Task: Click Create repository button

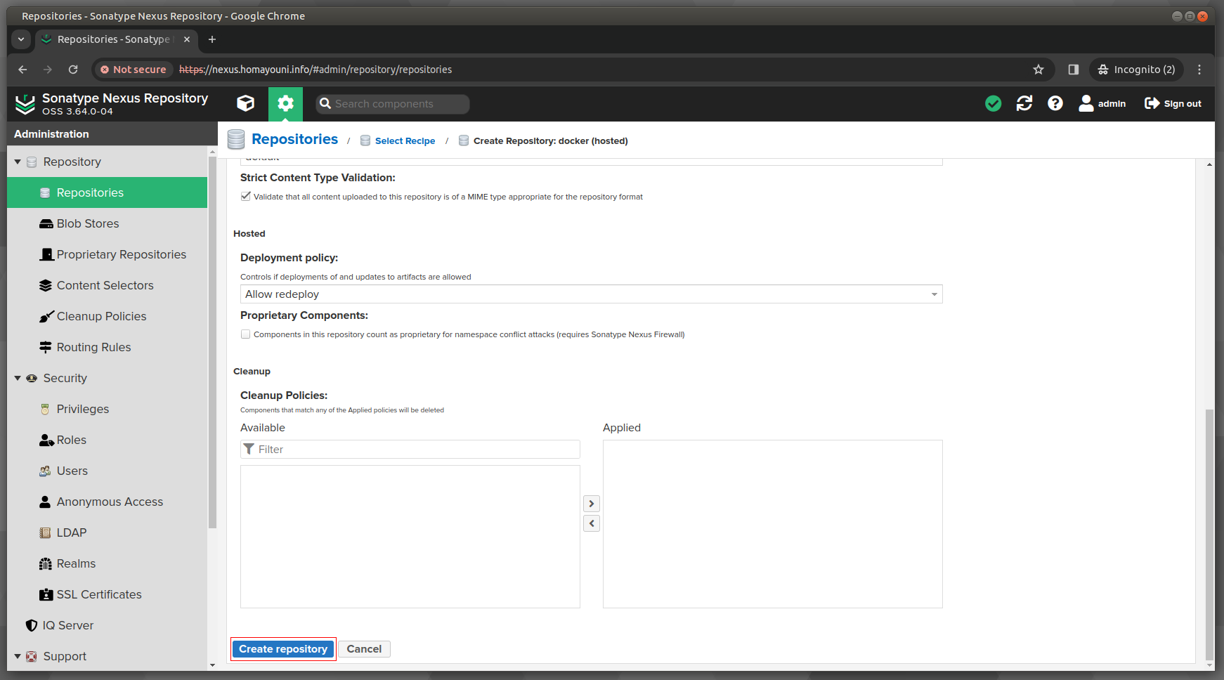Action: (283, 649)
